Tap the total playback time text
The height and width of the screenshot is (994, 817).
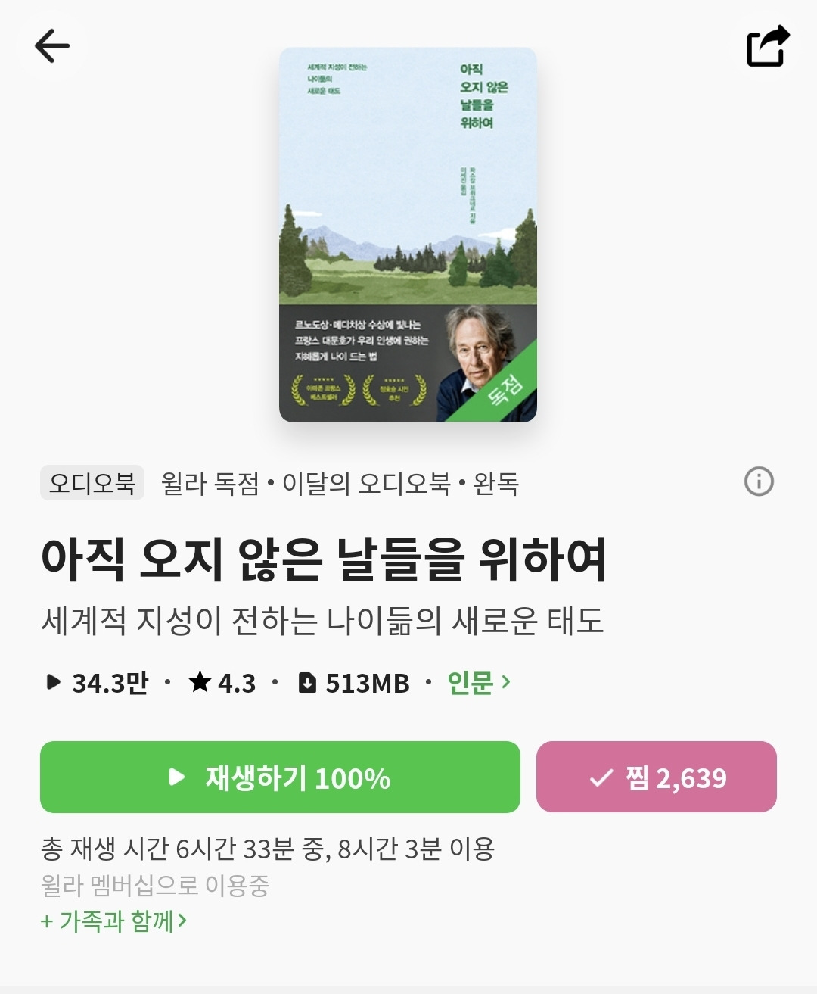coord(268,849)
